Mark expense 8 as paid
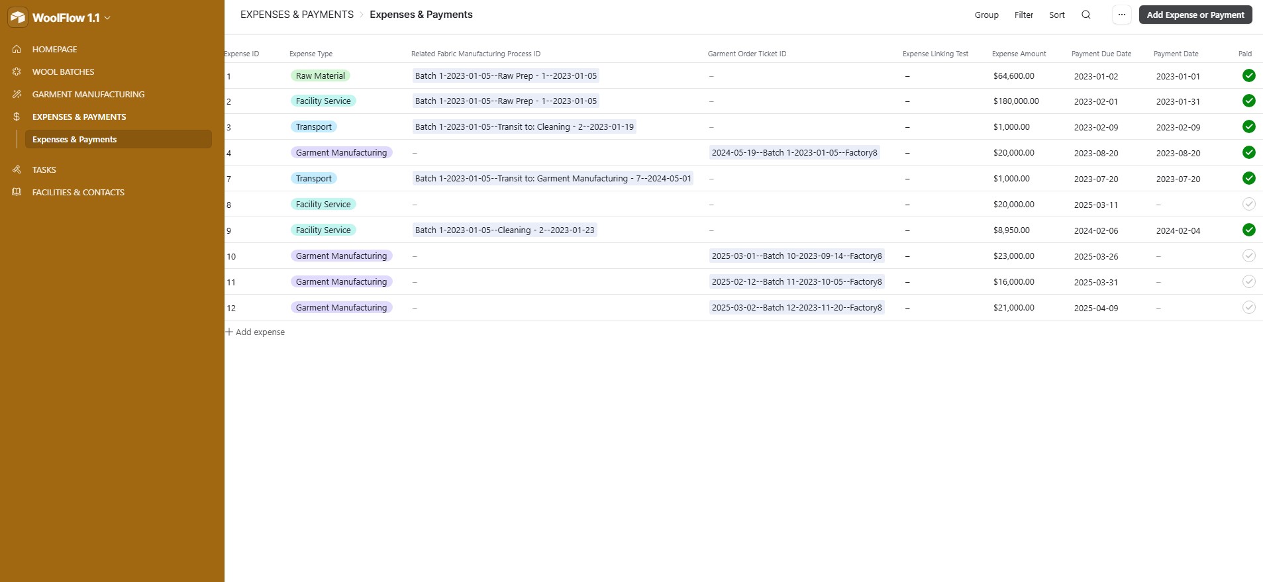This screenshot has width=1263, height=582. point(1248,204)
